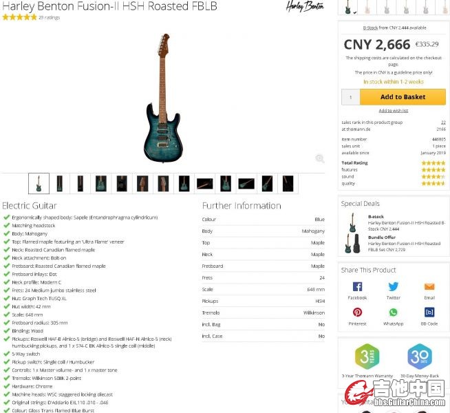Click the Harley Benton brand logo
This screenshot has height=413, width=450.
(305, 6)
